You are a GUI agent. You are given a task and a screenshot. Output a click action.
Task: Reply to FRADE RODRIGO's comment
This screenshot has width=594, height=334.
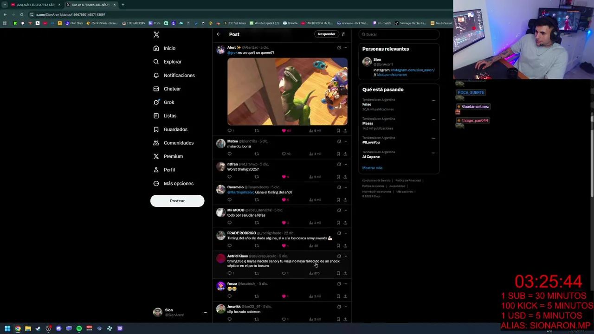(x=229, y=245)
